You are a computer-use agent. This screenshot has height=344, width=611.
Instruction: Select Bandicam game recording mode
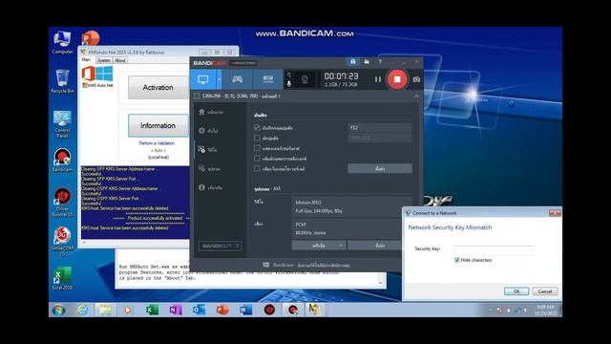coord(237,79)
